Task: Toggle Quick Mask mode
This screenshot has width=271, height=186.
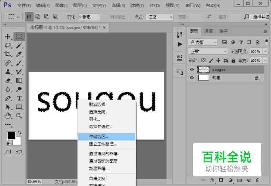Action: pos(7,152)
